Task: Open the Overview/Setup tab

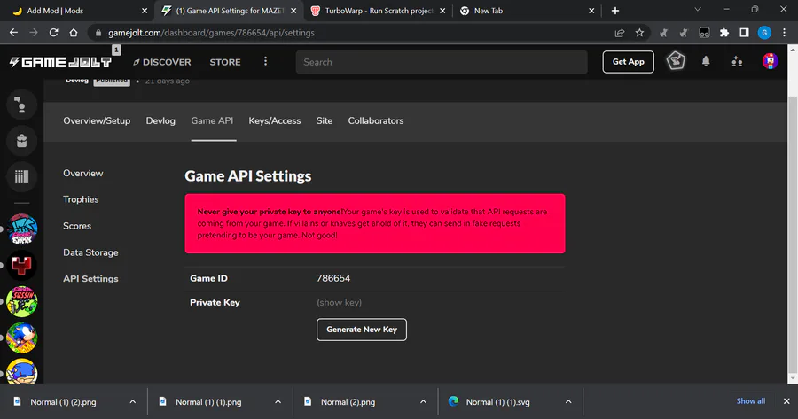Action: [x=97, y=121]
